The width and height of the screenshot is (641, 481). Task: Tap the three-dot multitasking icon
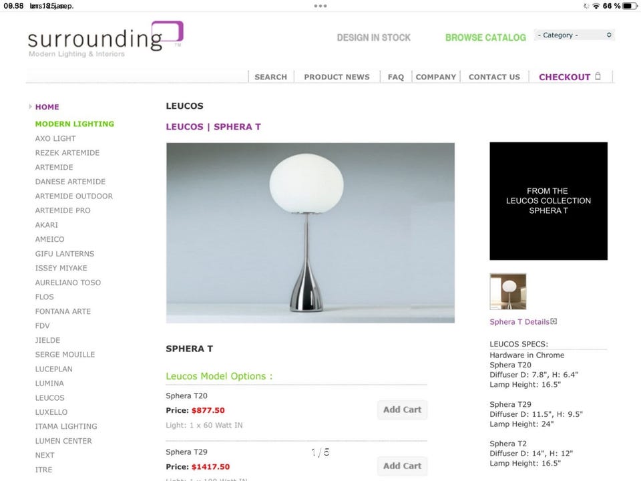320,6
